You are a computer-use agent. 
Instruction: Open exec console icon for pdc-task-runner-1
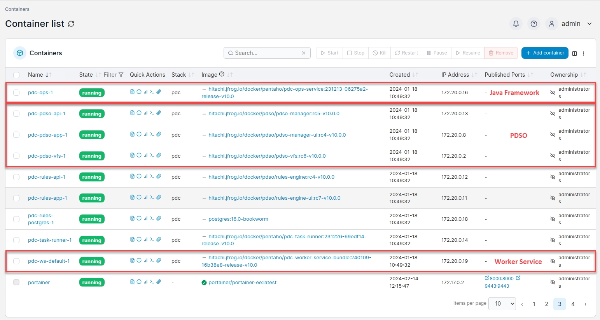[152, 239]
